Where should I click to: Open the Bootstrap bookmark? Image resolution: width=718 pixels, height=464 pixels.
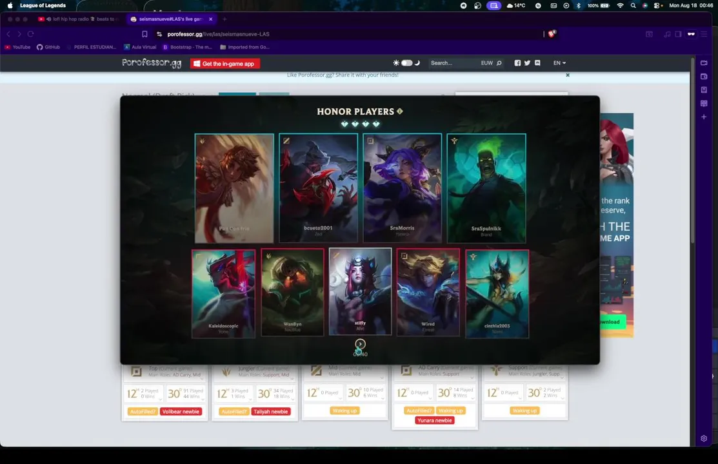(187, 47)
